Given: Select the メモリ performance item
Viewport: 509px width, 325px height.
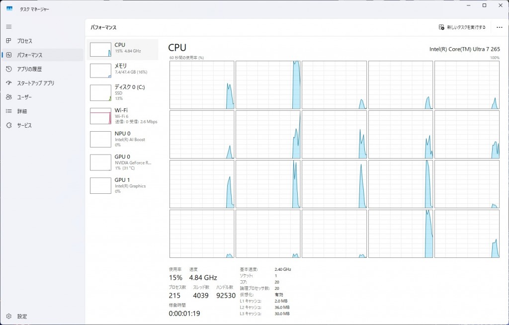Looking at the screenshot, I should (122, 70).
